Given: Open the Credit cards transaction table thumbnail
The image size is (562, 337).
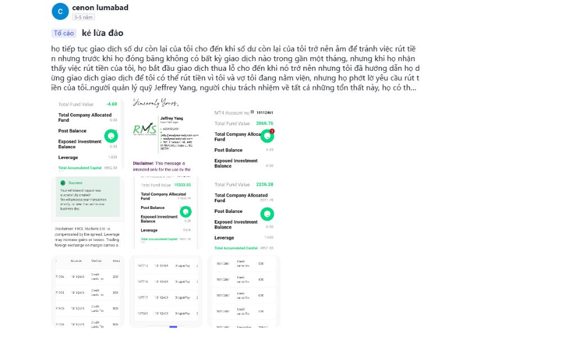Looking at the screenshot, I should pyautogui.click(x=88, y=291).
